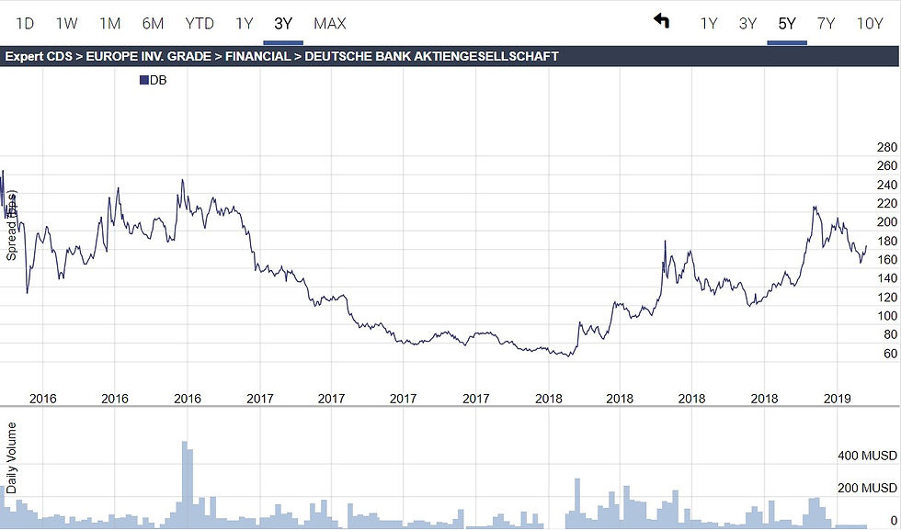
Task: Click DEUTSCHE BANK AKTIENGESELLSCHAFT breadcrumb
Action: [431, 56]
